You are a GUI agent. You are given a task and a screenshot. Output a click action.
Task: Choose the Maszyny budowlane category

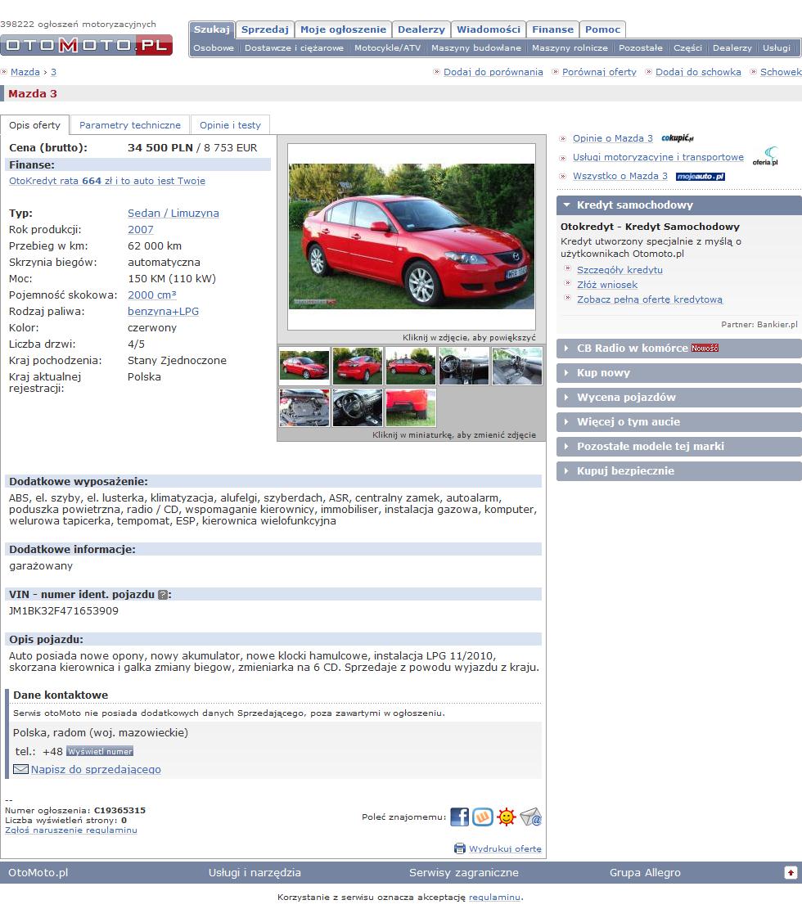click(x=476, y=48)
